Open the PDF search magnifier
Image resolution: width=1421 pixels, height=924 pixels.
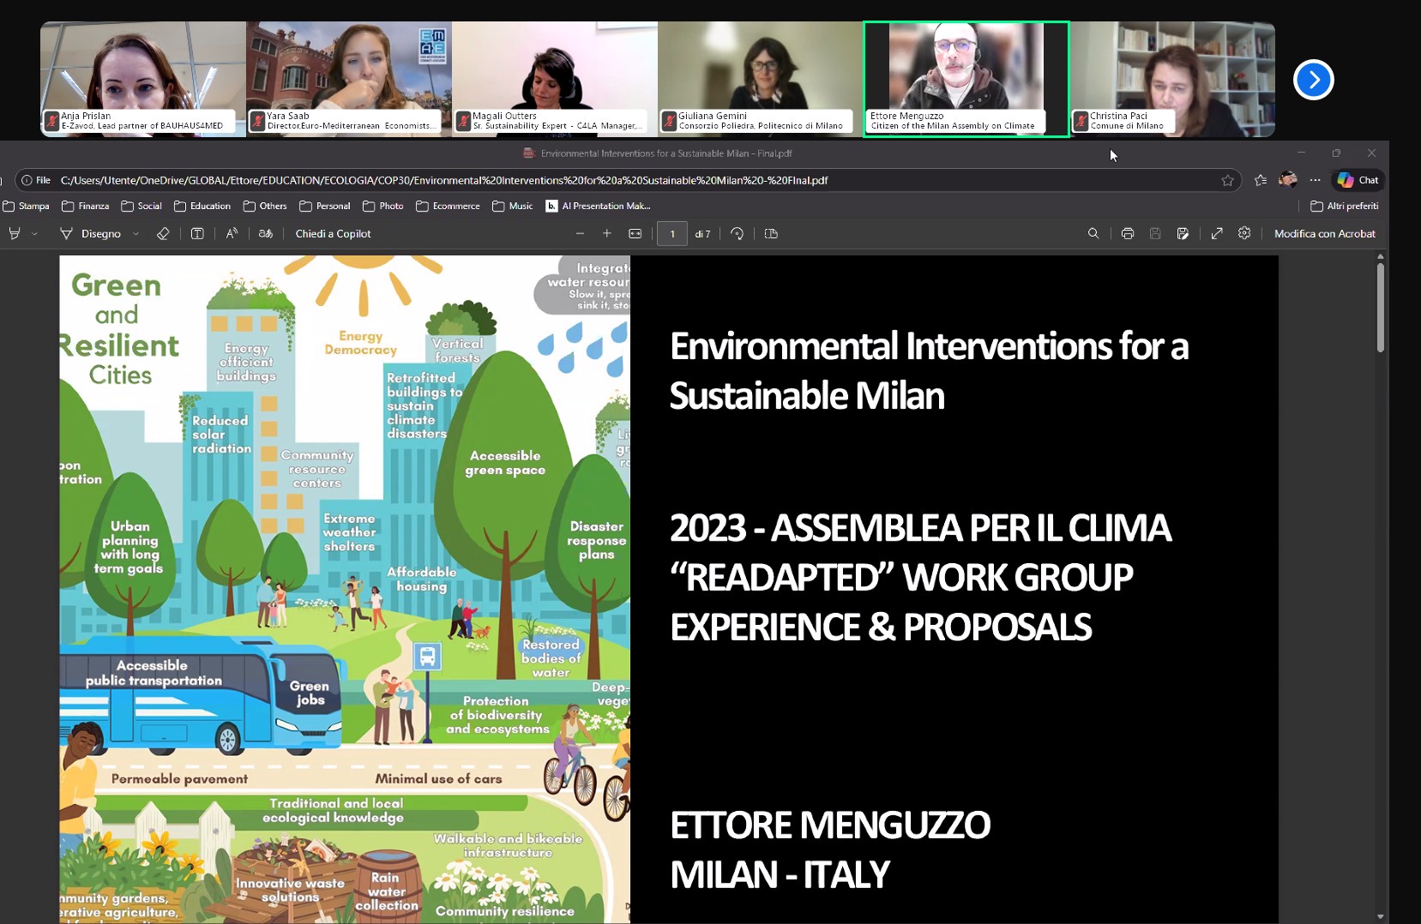click(x=1093, y=234)
